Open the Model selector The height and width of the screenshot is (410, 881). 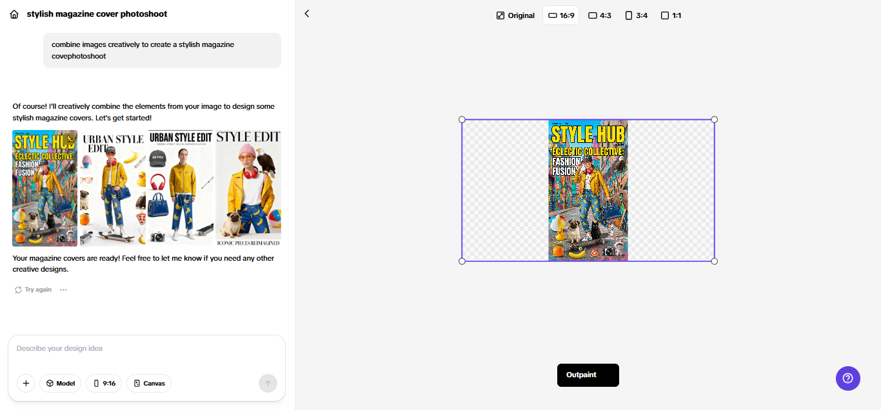(x=60, y=384)
